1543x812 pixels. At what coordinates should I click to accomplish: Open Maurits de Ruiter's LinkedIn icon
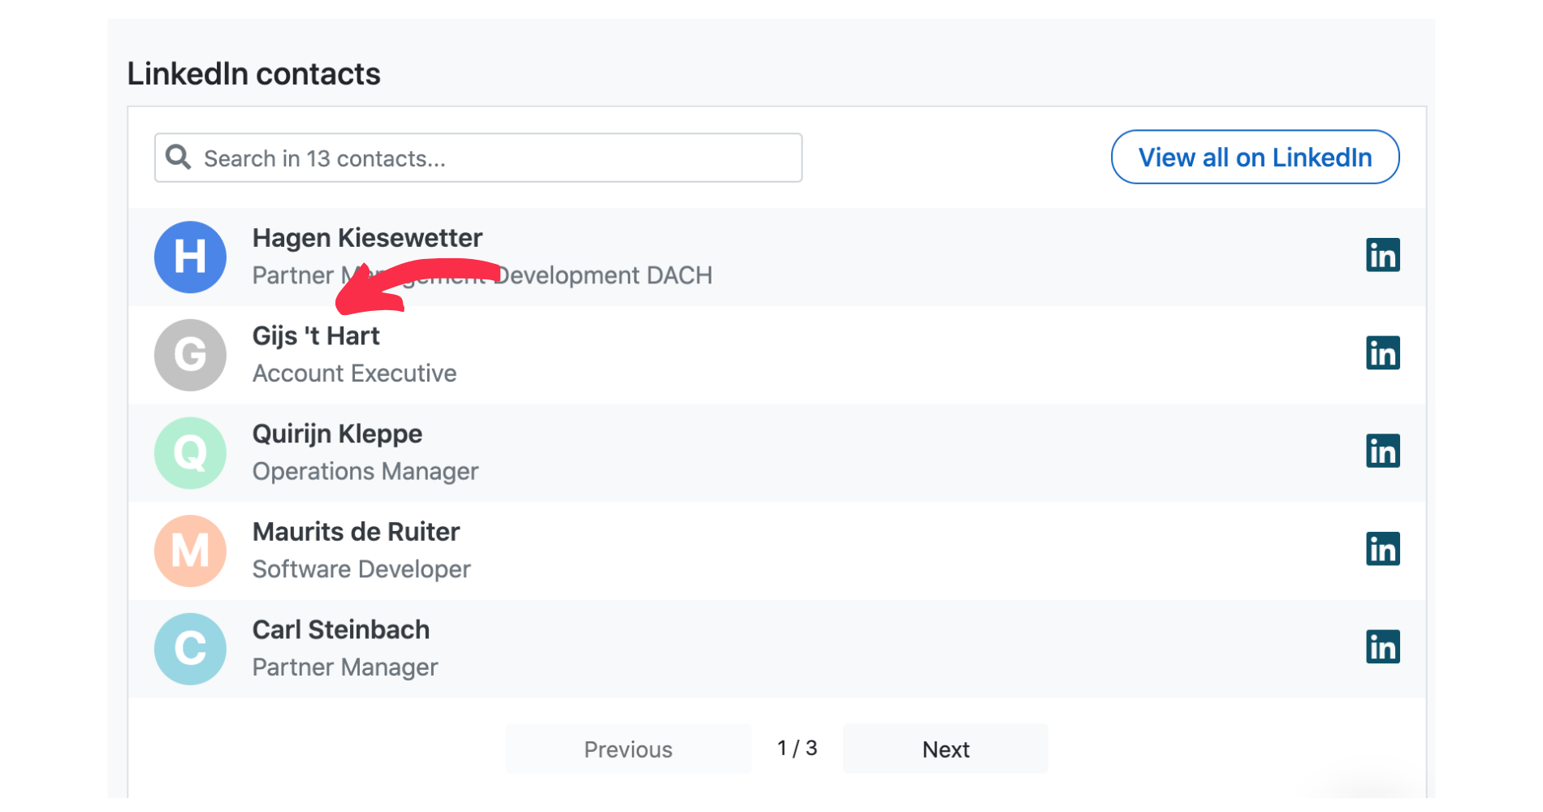[x=1382, y=549]
